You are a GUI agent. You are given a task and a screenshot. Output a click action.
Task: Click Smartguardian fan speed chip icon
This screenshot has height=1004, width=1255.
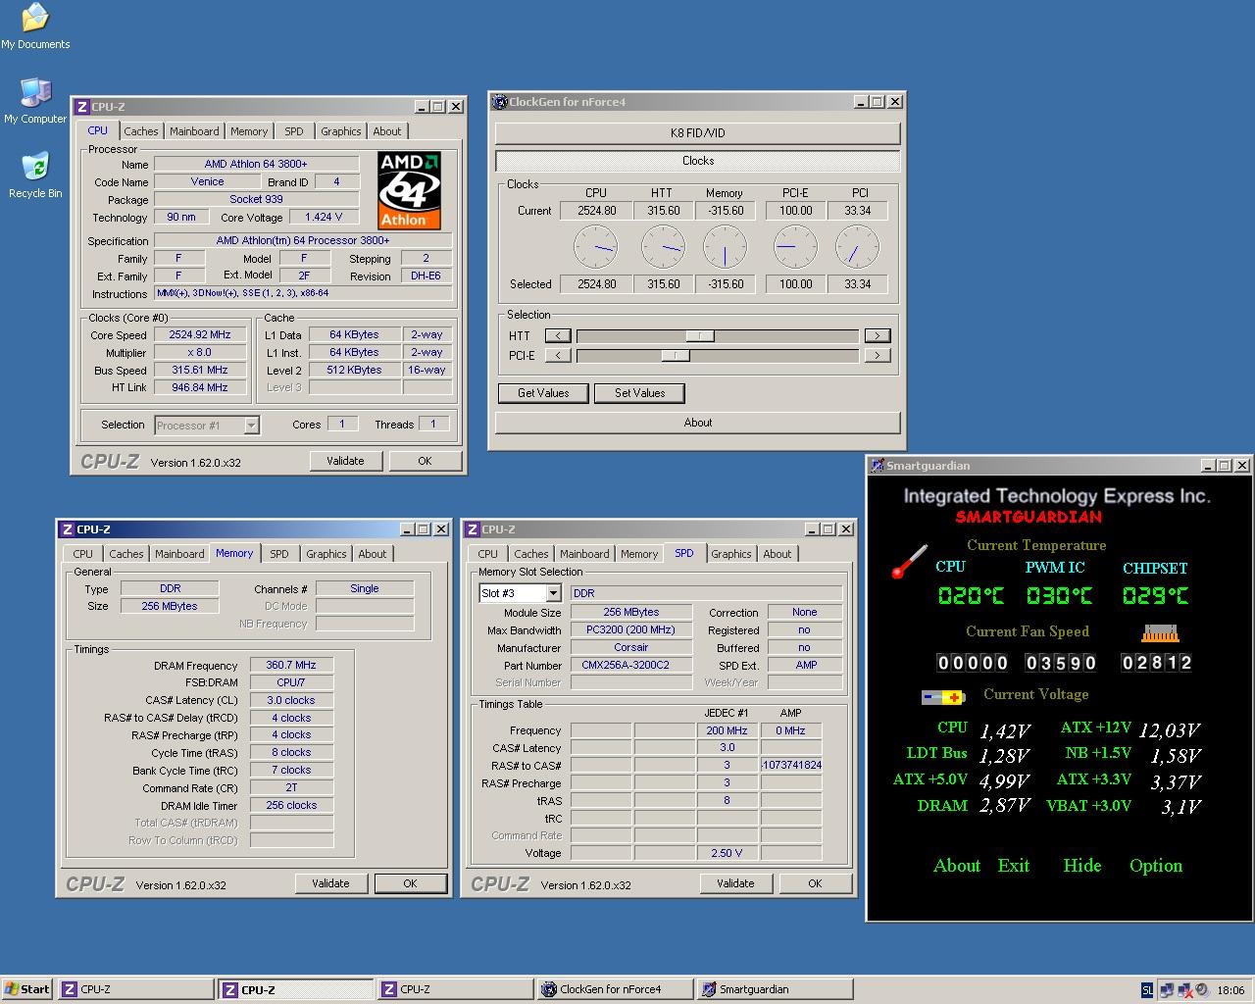point(1159,633)
